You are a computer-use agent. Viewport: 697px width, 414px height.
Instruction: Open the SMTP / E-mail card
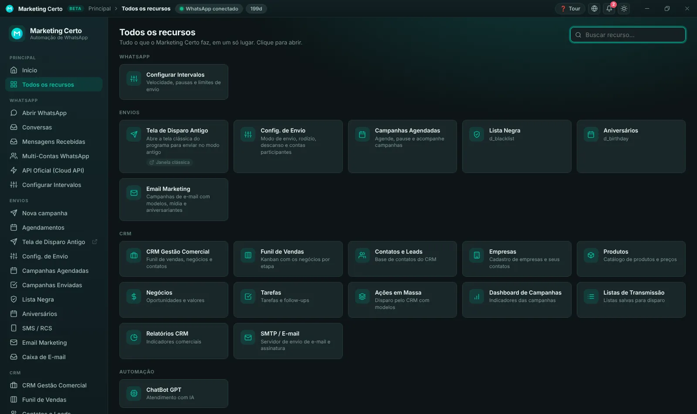288,341
